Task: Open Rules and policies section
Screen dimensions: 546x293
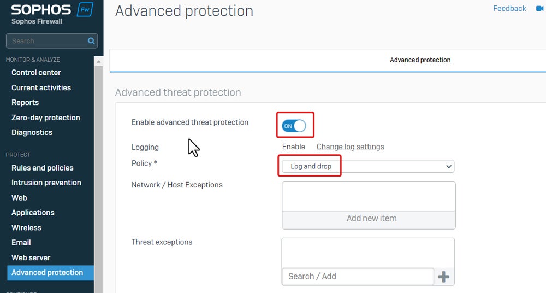Action: click(42, 168)
